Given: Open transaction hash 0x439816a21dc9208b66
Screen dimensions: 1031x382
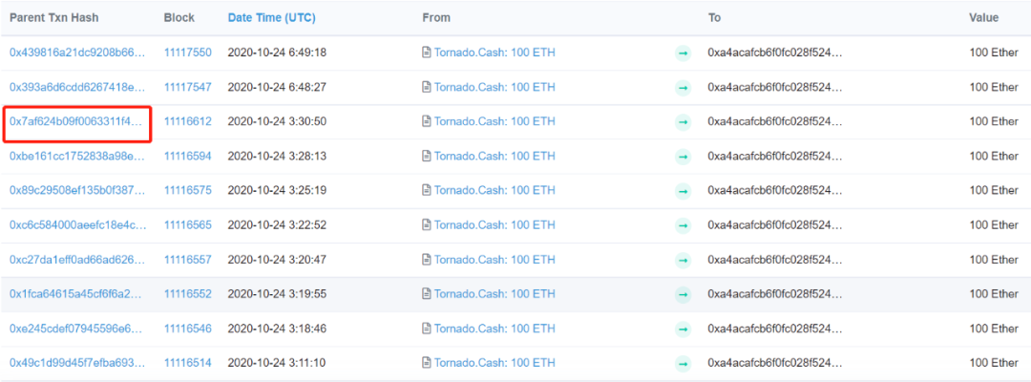Looking at the screenshot, I should (x=77, y=53).
